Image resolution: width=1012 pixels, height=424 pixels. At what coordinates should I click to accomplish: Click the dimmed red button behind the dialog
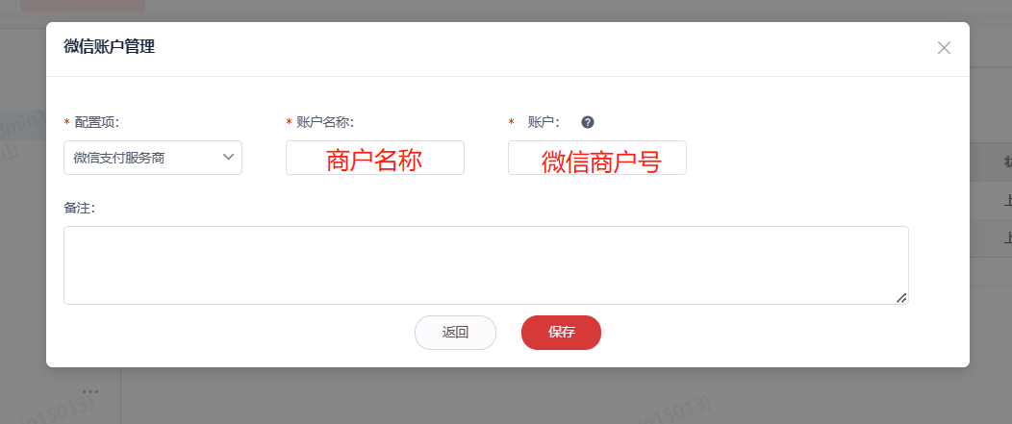click(x=83, y=6)
